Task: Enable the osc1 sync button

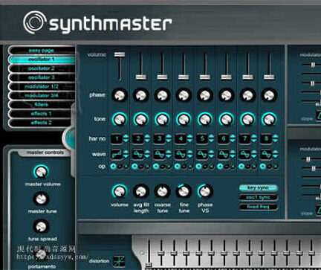Action: [258, 197]
